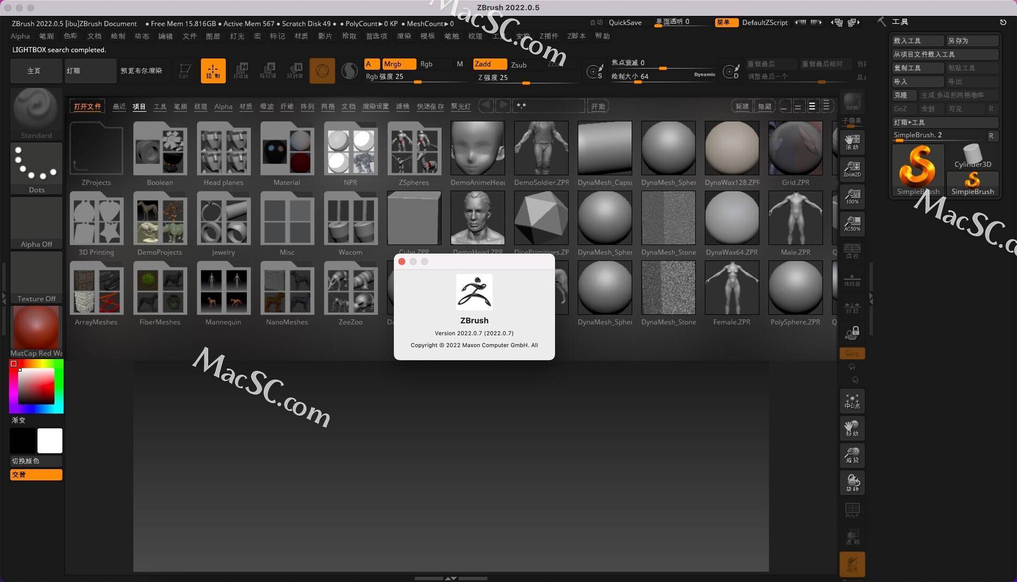Click the lightbox next-page arrow
The width and height of the screenshot is (1017, 582).
pos(503,105)
